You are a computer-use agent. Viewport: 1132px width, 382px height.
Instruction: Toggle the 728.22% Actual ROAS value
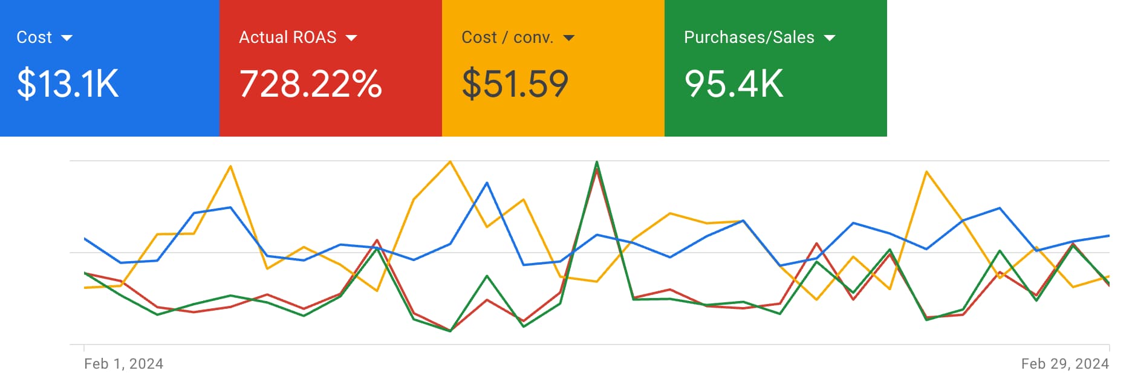pos(311,83)
